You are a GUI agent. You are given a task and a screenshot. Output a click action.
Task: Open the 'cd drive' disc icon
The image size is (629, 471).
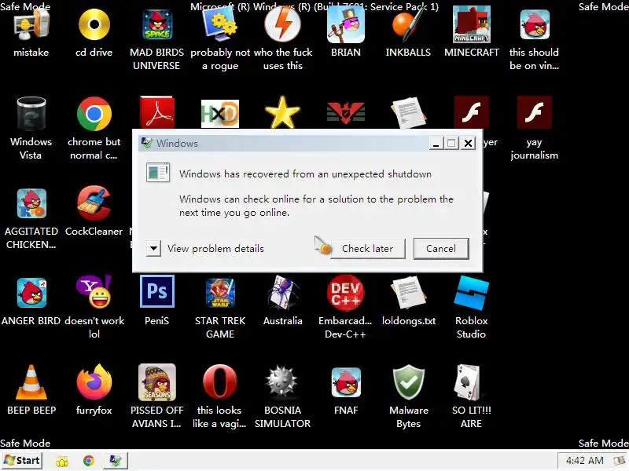pyautogui.click(x=94, y=25)
